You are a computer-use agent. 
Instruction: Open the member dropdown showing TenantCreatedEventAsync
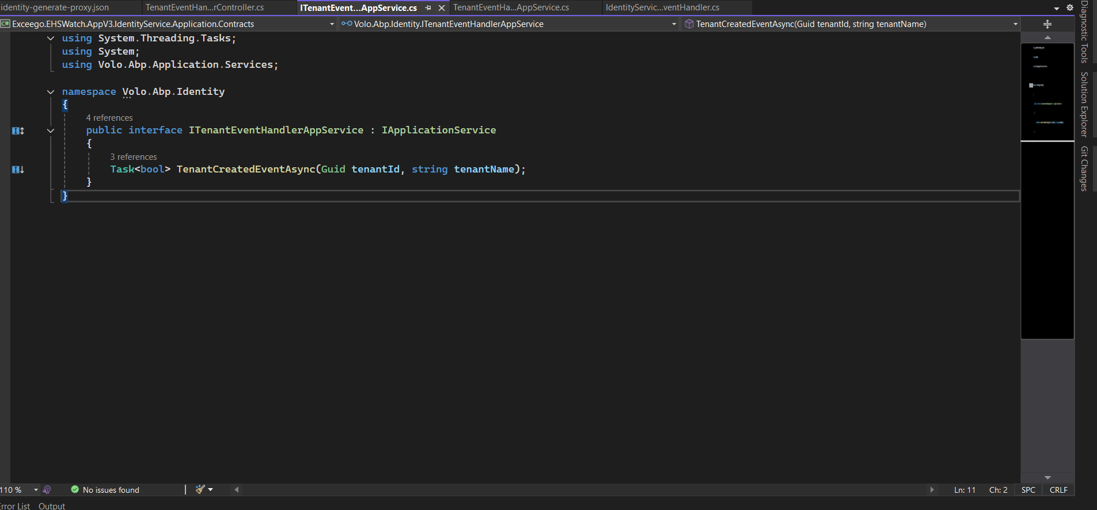click(x=1015, y=24)
